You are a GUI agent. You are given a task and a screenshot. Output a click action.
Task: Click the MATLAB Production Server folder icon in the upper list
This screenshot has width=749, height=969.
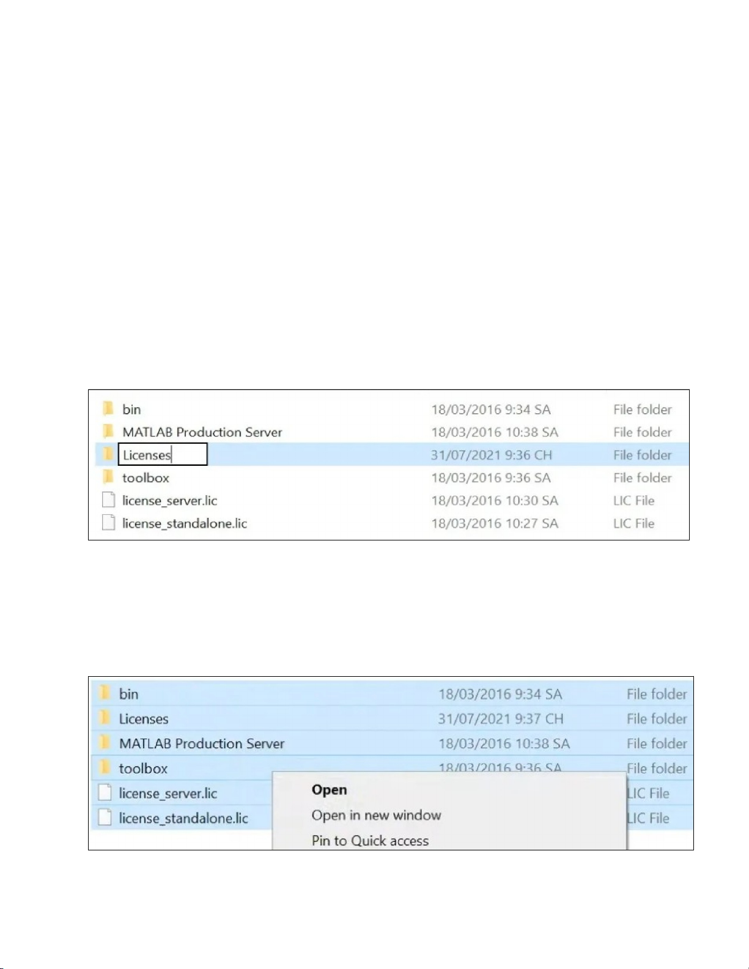[x=108, y=432]
